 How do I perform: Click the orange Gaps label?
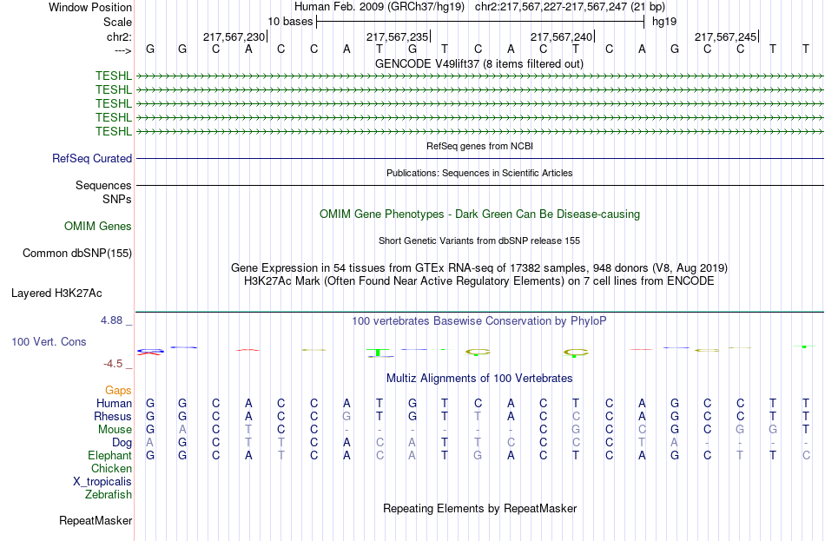[118, 391]
